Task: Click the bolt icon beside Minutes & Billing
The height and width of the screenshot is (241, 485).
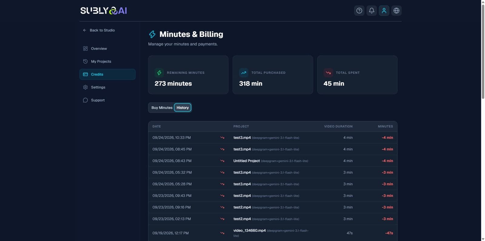Action: pos(152,34)
